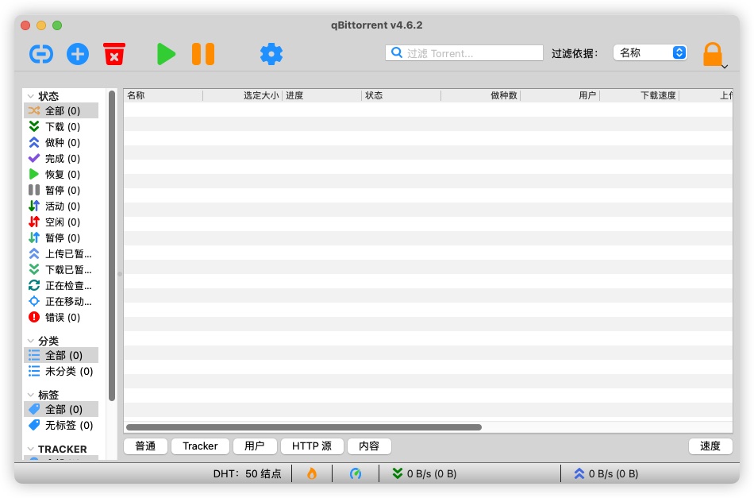The image size is (754, 498).
Task: Select the 全部 (0) status filter
Action: (x=61, y=110)
